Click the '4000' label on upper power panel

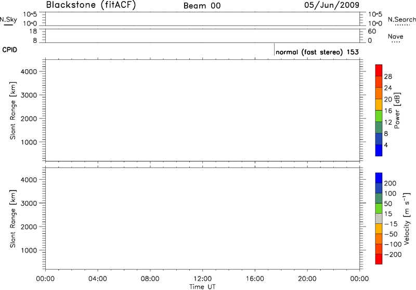29,72
